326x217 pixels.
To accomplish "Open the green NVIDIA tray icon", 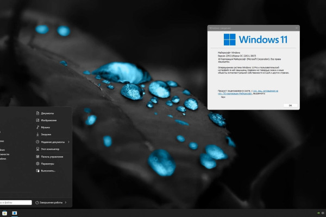I will pos(318,213).
